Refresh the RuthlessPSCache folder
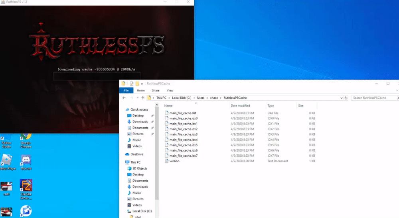 coord(346,98)
